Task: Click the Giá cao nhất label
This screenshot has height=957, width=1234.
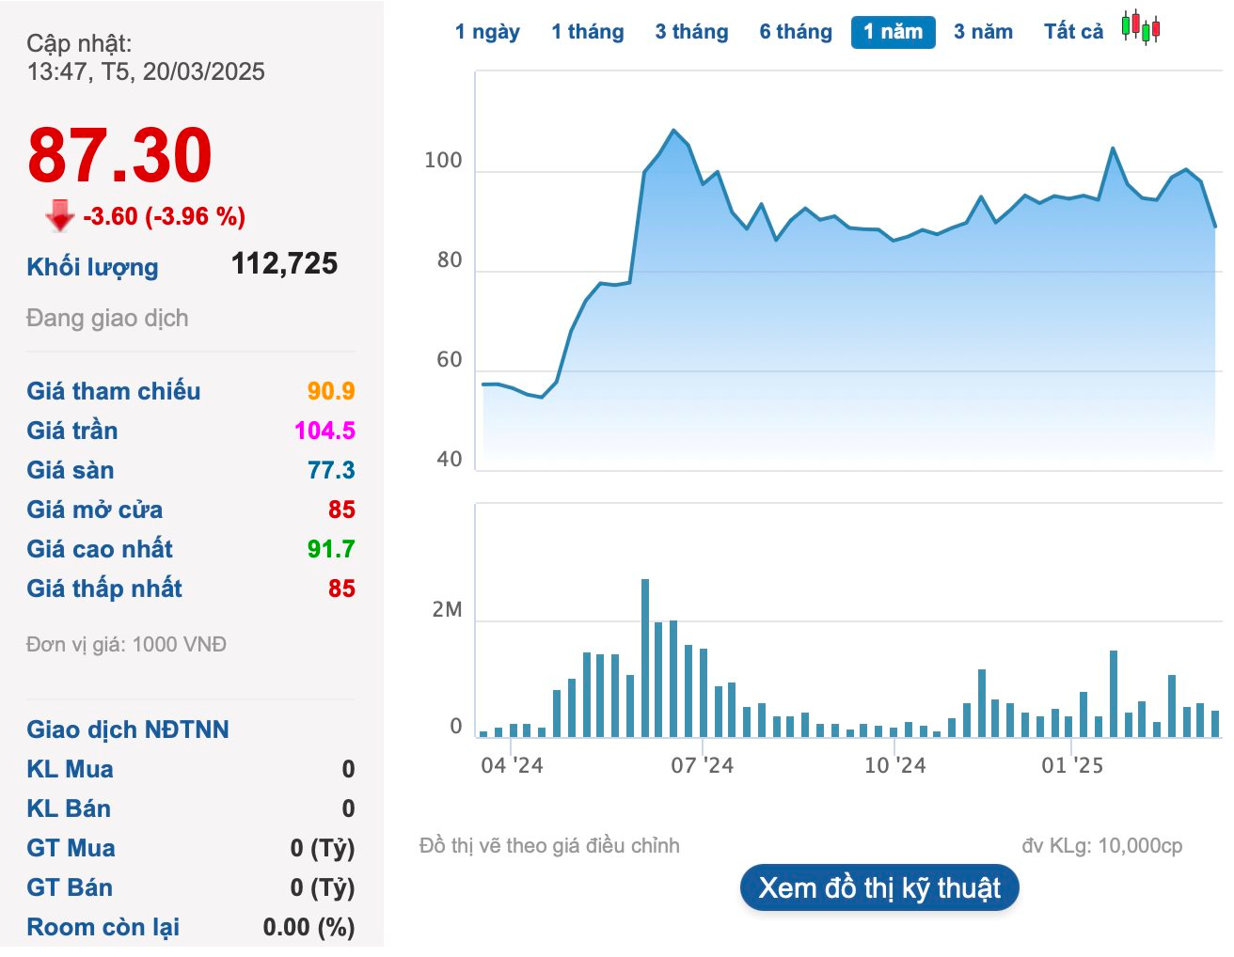Action: [x=100, y=549]
